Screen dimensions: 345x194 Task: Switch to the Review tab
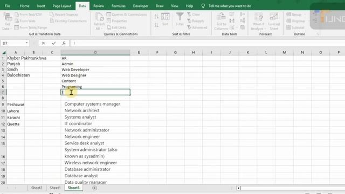98,6
